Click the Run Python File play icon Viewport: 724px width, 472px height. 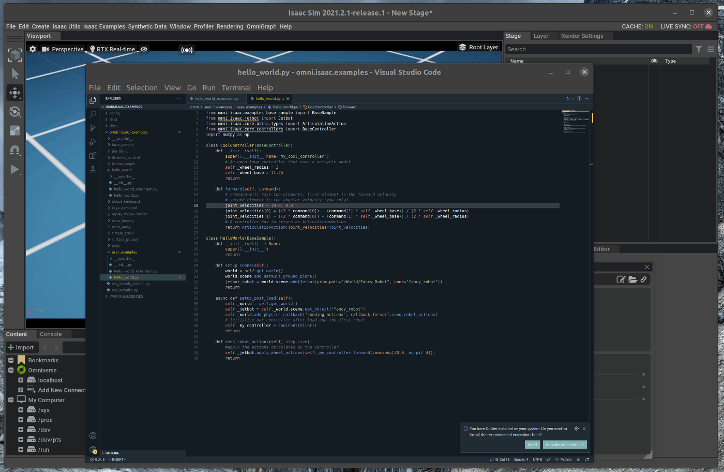click(x=568, y=98)
